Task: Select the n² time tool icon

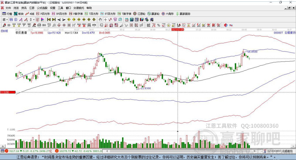Action: tap(49, 25)
